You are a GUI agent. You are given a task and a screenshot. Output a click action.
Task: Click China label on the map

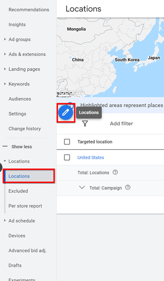(78, 60)
